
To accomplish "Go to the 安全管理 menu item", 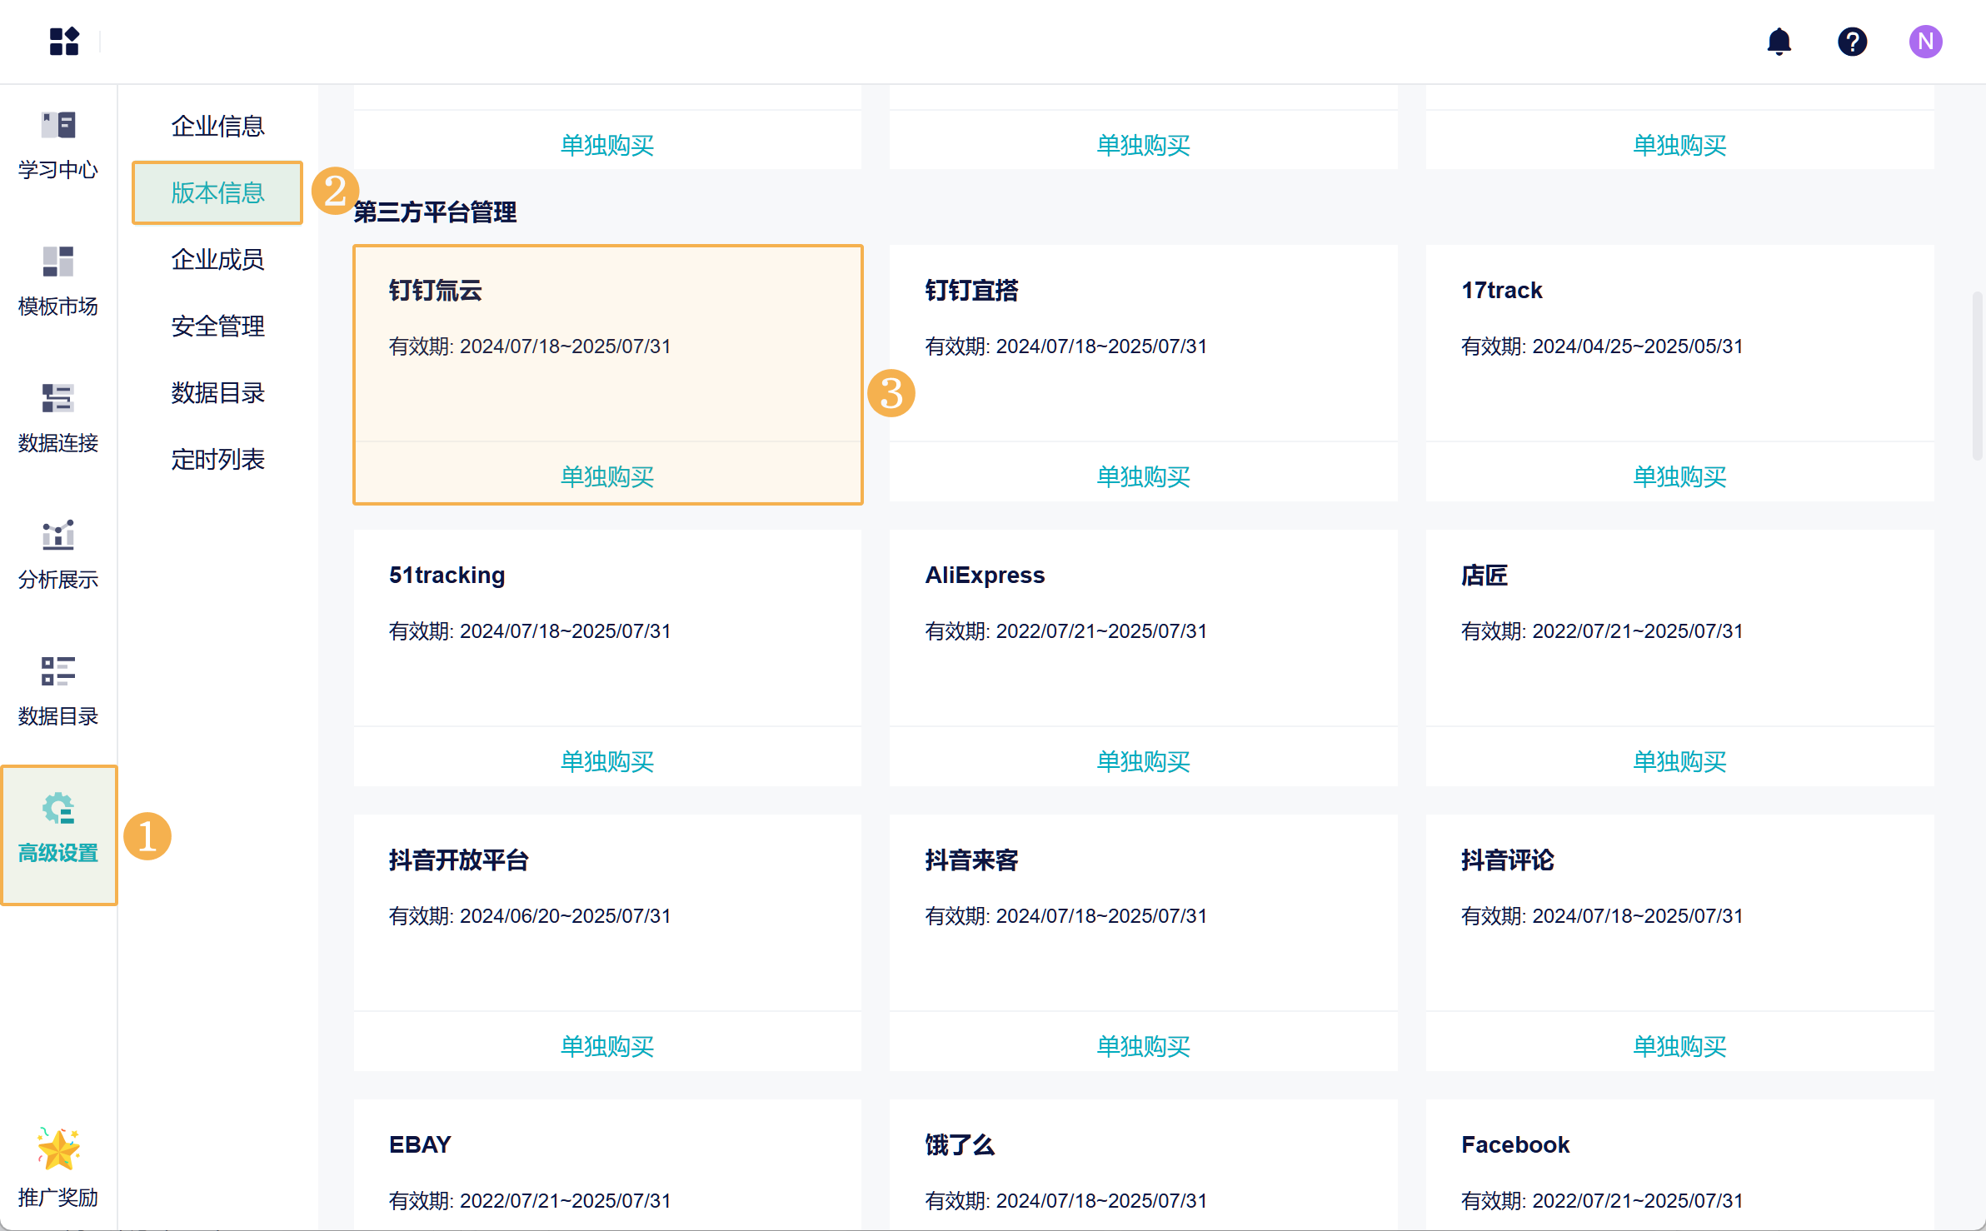I will tap(217, 326).
